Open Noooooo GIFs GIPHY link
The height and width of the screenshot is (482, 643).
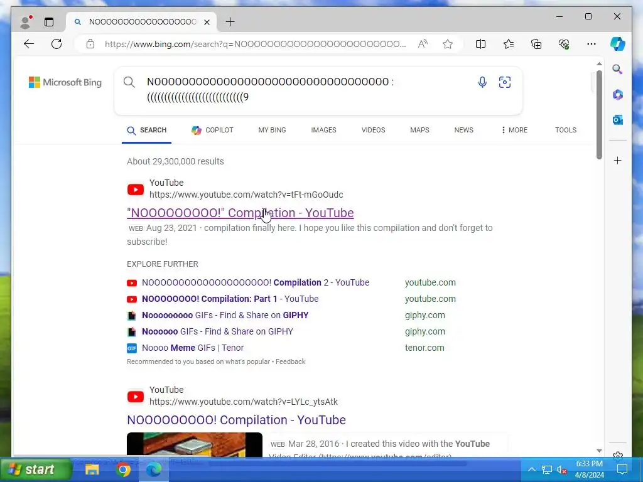click(x=217, y=331)
